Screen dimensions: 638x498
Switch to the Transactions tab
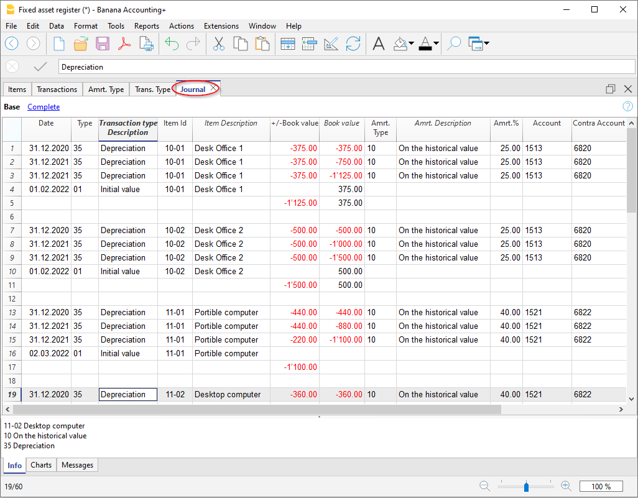pyautogui.click(x=57, y=90)
